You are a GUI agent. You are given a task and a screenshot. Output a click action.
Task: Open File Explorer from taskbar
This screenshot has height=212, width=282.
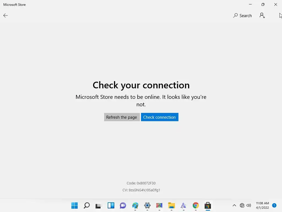click(171, 205)
